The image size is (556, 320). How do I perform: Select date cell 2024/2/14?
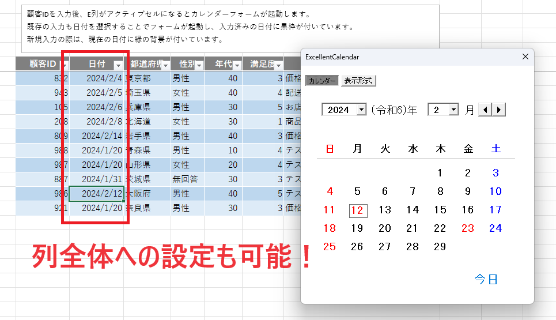tap(97, 136)
